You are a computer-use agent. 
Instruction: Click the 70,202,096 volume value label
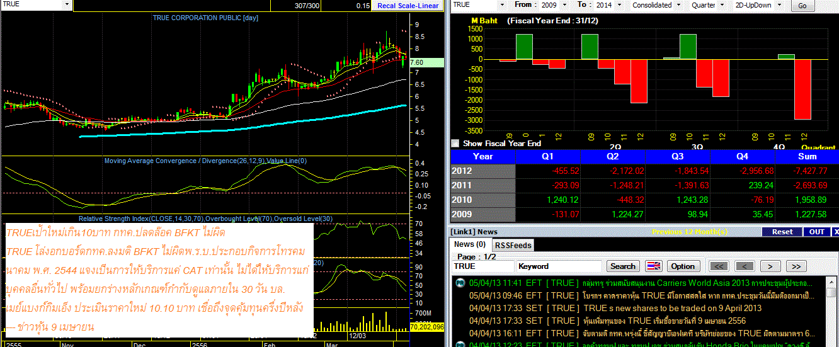(x=427, y=327)
